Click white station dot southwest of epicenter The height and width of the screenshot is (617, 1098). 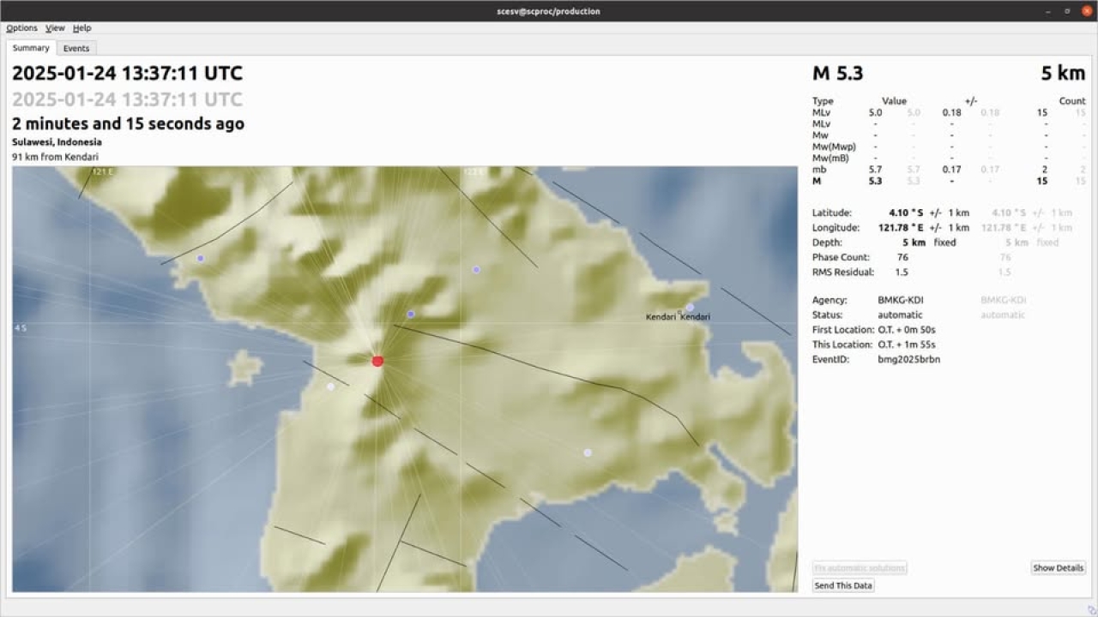[x=330, y=386]
